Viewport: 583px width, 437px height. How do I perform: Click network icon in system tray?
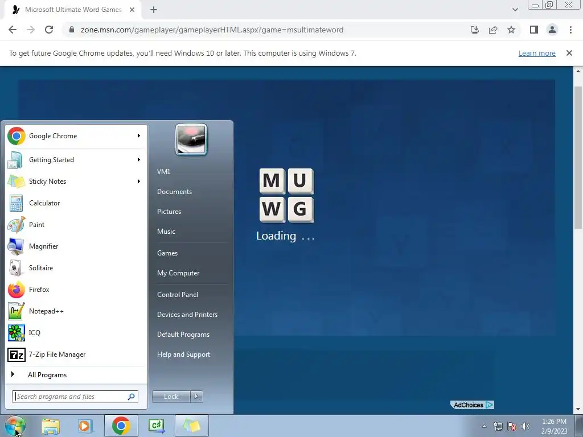498,426
